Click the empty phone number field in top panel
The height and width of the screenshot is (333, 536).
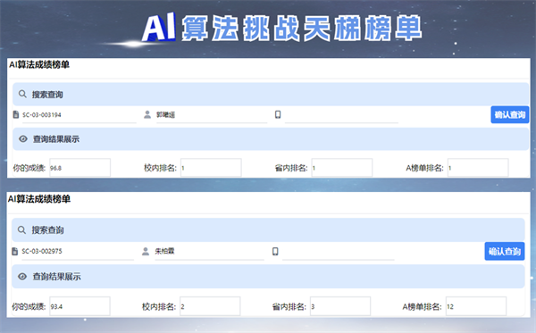point(341,115)
